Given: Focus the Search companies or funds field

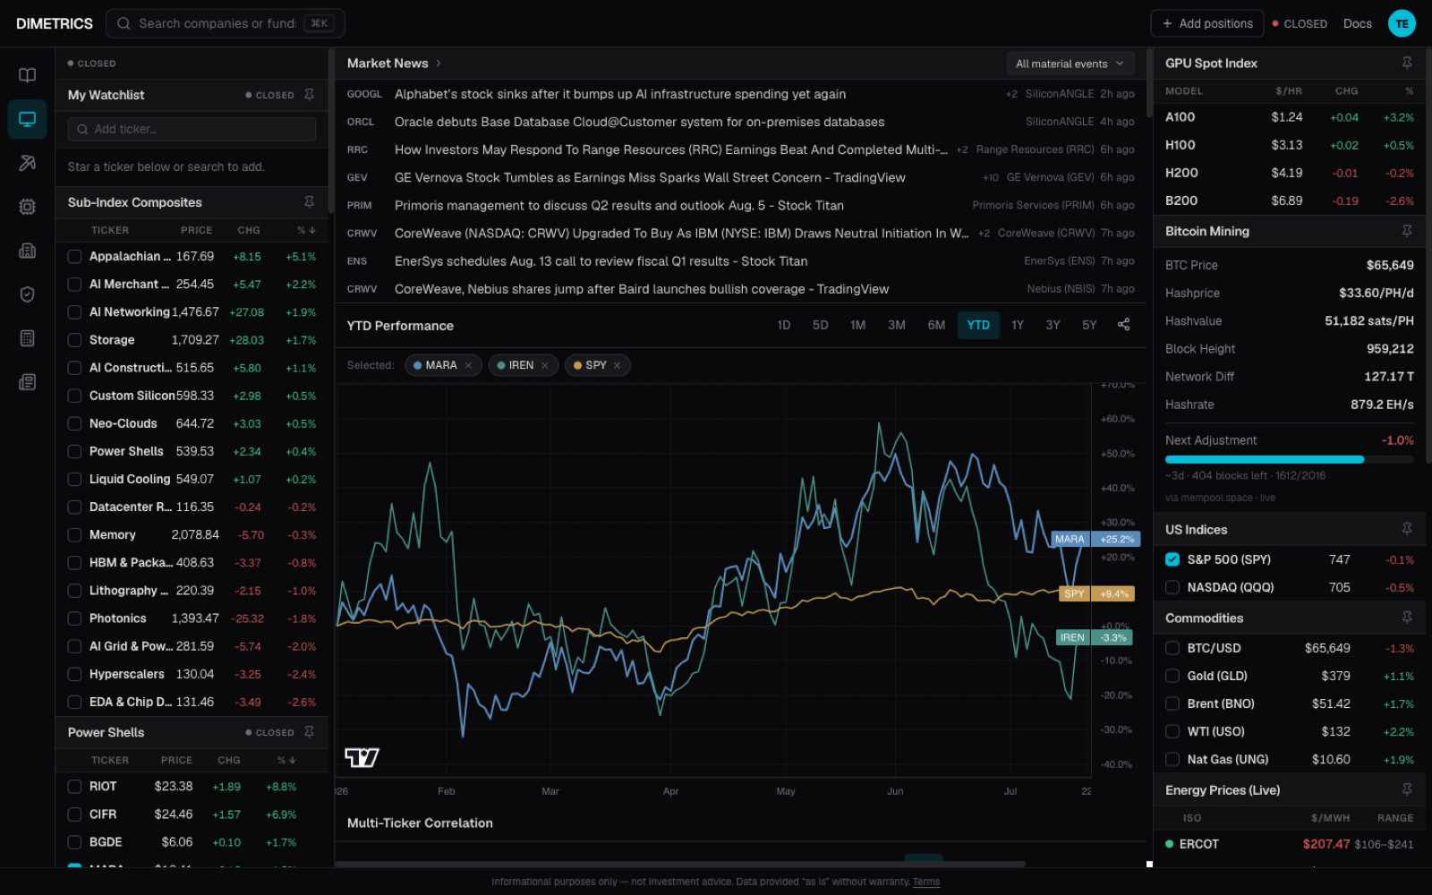Looking at the screenshot, I should [x=226, y=23].
